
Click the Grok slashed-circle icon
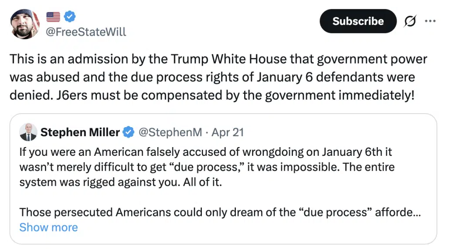pos(410,21)
